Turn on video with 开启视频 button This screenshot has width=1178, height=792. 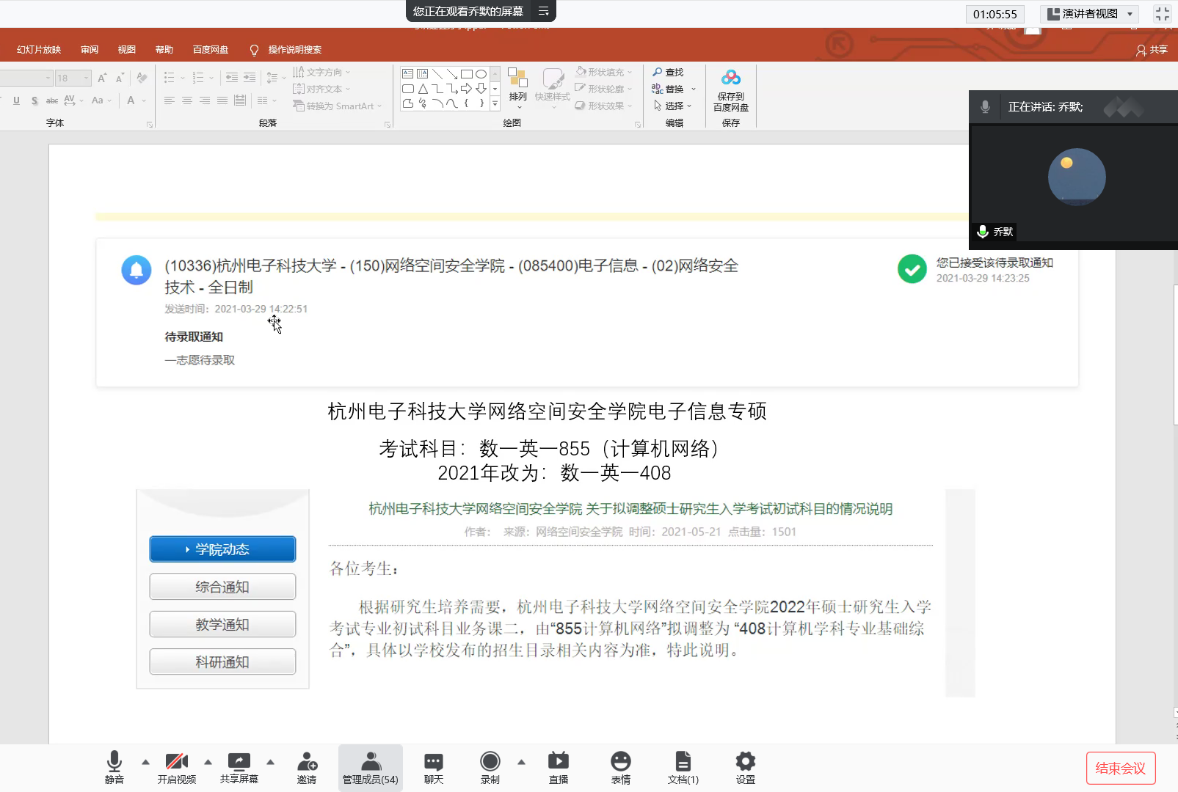point(176,767)
